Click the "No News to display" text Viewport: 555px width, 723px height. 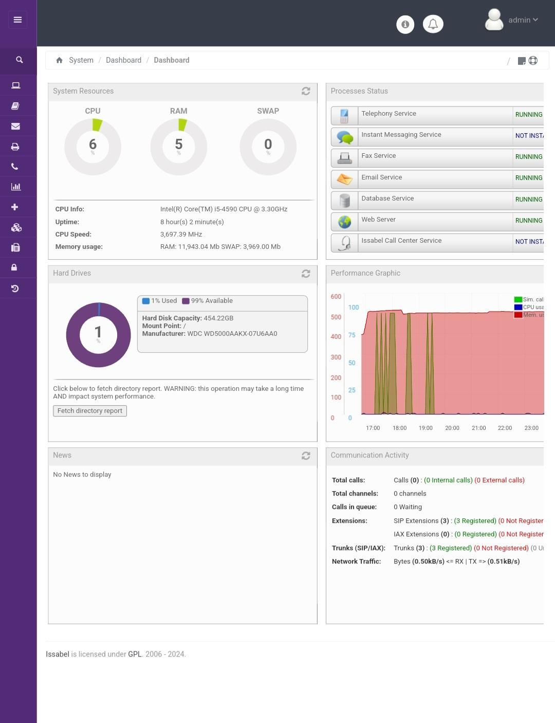coord(82,475)
